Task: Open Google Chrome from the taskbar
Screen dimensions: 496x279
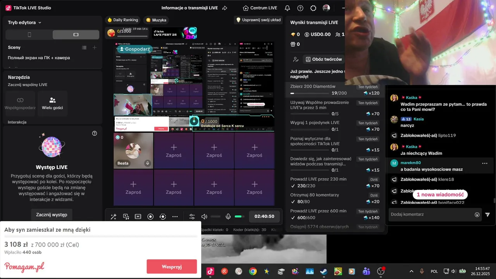Action: (x=253, y=271)
